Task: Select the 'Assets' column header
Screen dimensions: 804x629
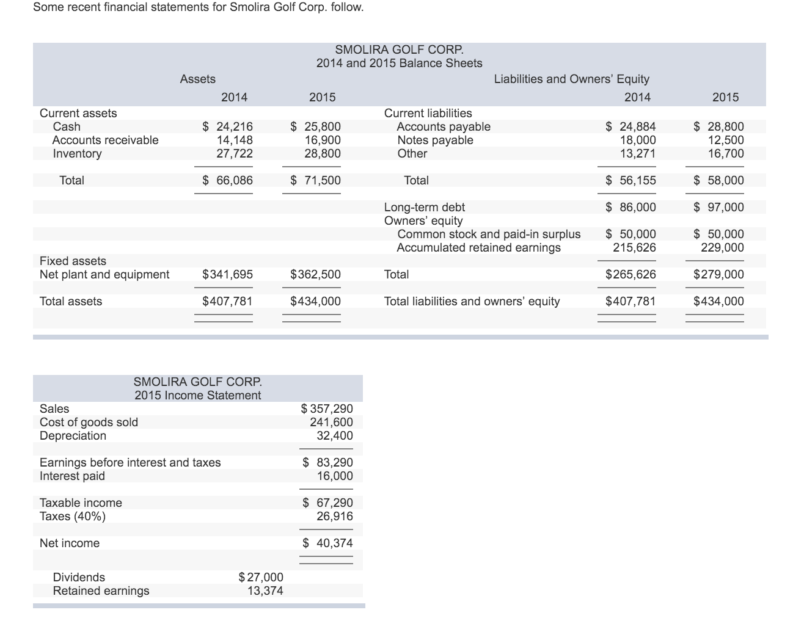Action: click(197, 79)
